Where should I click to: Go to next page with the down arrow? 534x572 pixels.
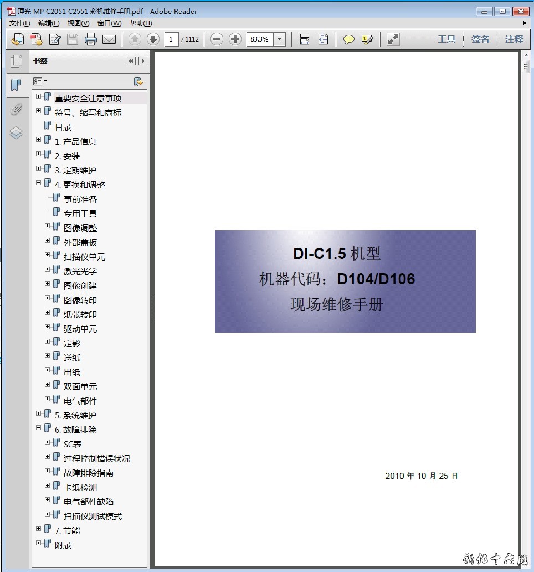pyautogui.click(x=153, y=39)
